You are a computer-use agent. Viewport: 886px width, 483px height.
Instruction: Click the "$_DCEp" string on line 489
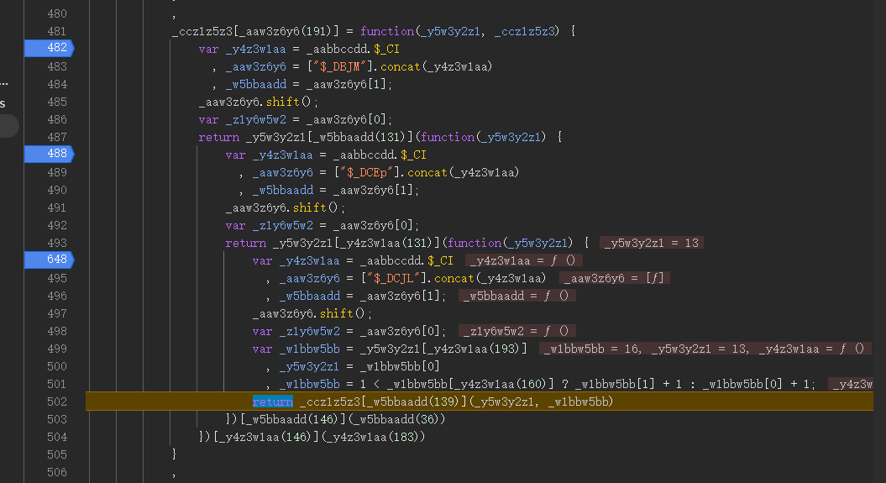[367, 172]
